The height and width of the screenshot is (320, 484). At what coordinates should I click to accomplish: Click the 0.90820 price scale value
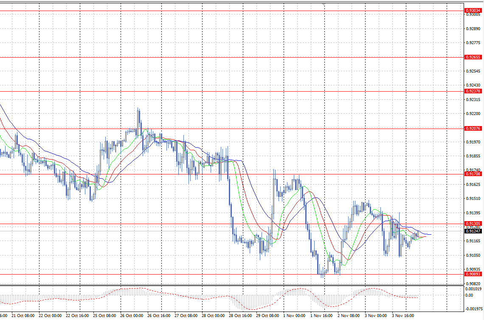click(x=473, y=284)
